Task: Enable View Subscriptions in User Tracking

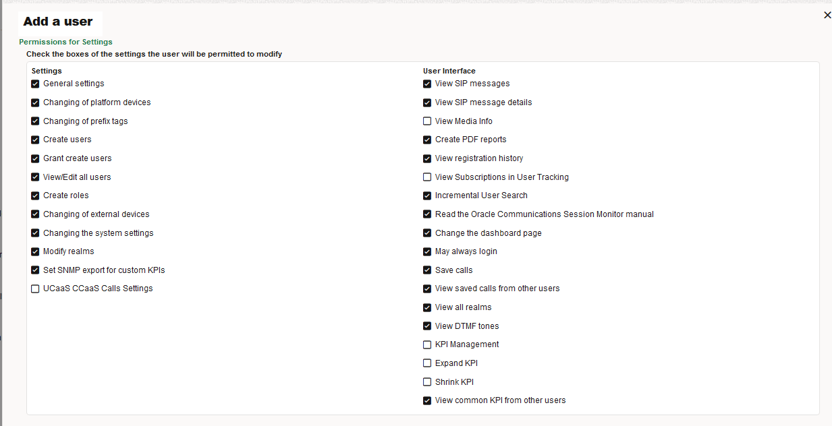Action: (427, 177)
